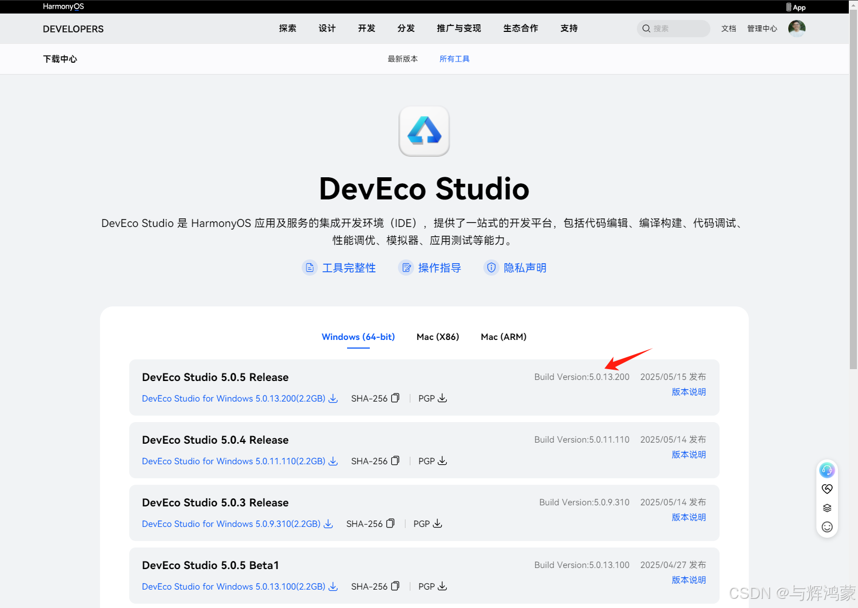Download DevEco Studio for Windows 5.0.9.310

(231, 524)
